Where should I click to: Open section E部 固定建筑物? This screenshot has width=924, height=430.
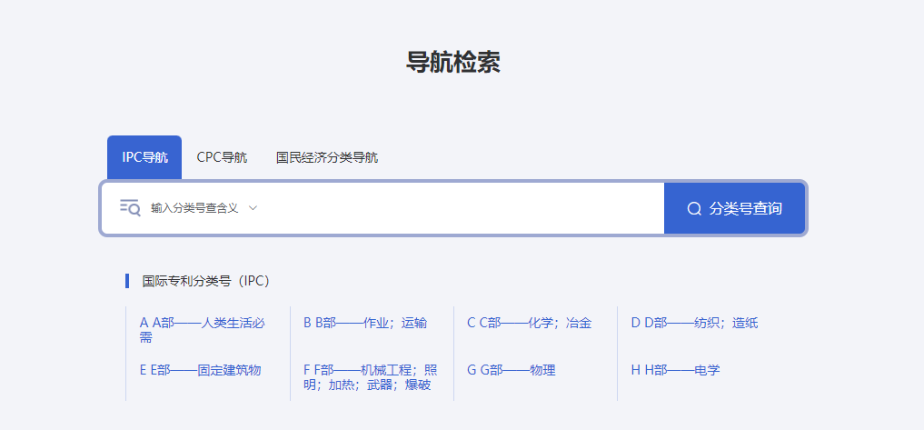[200, 370]
